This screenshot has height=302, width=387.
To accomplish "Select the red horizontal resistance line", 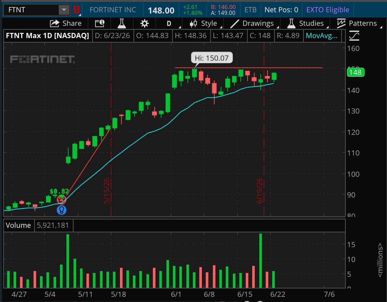I will 248,68.
